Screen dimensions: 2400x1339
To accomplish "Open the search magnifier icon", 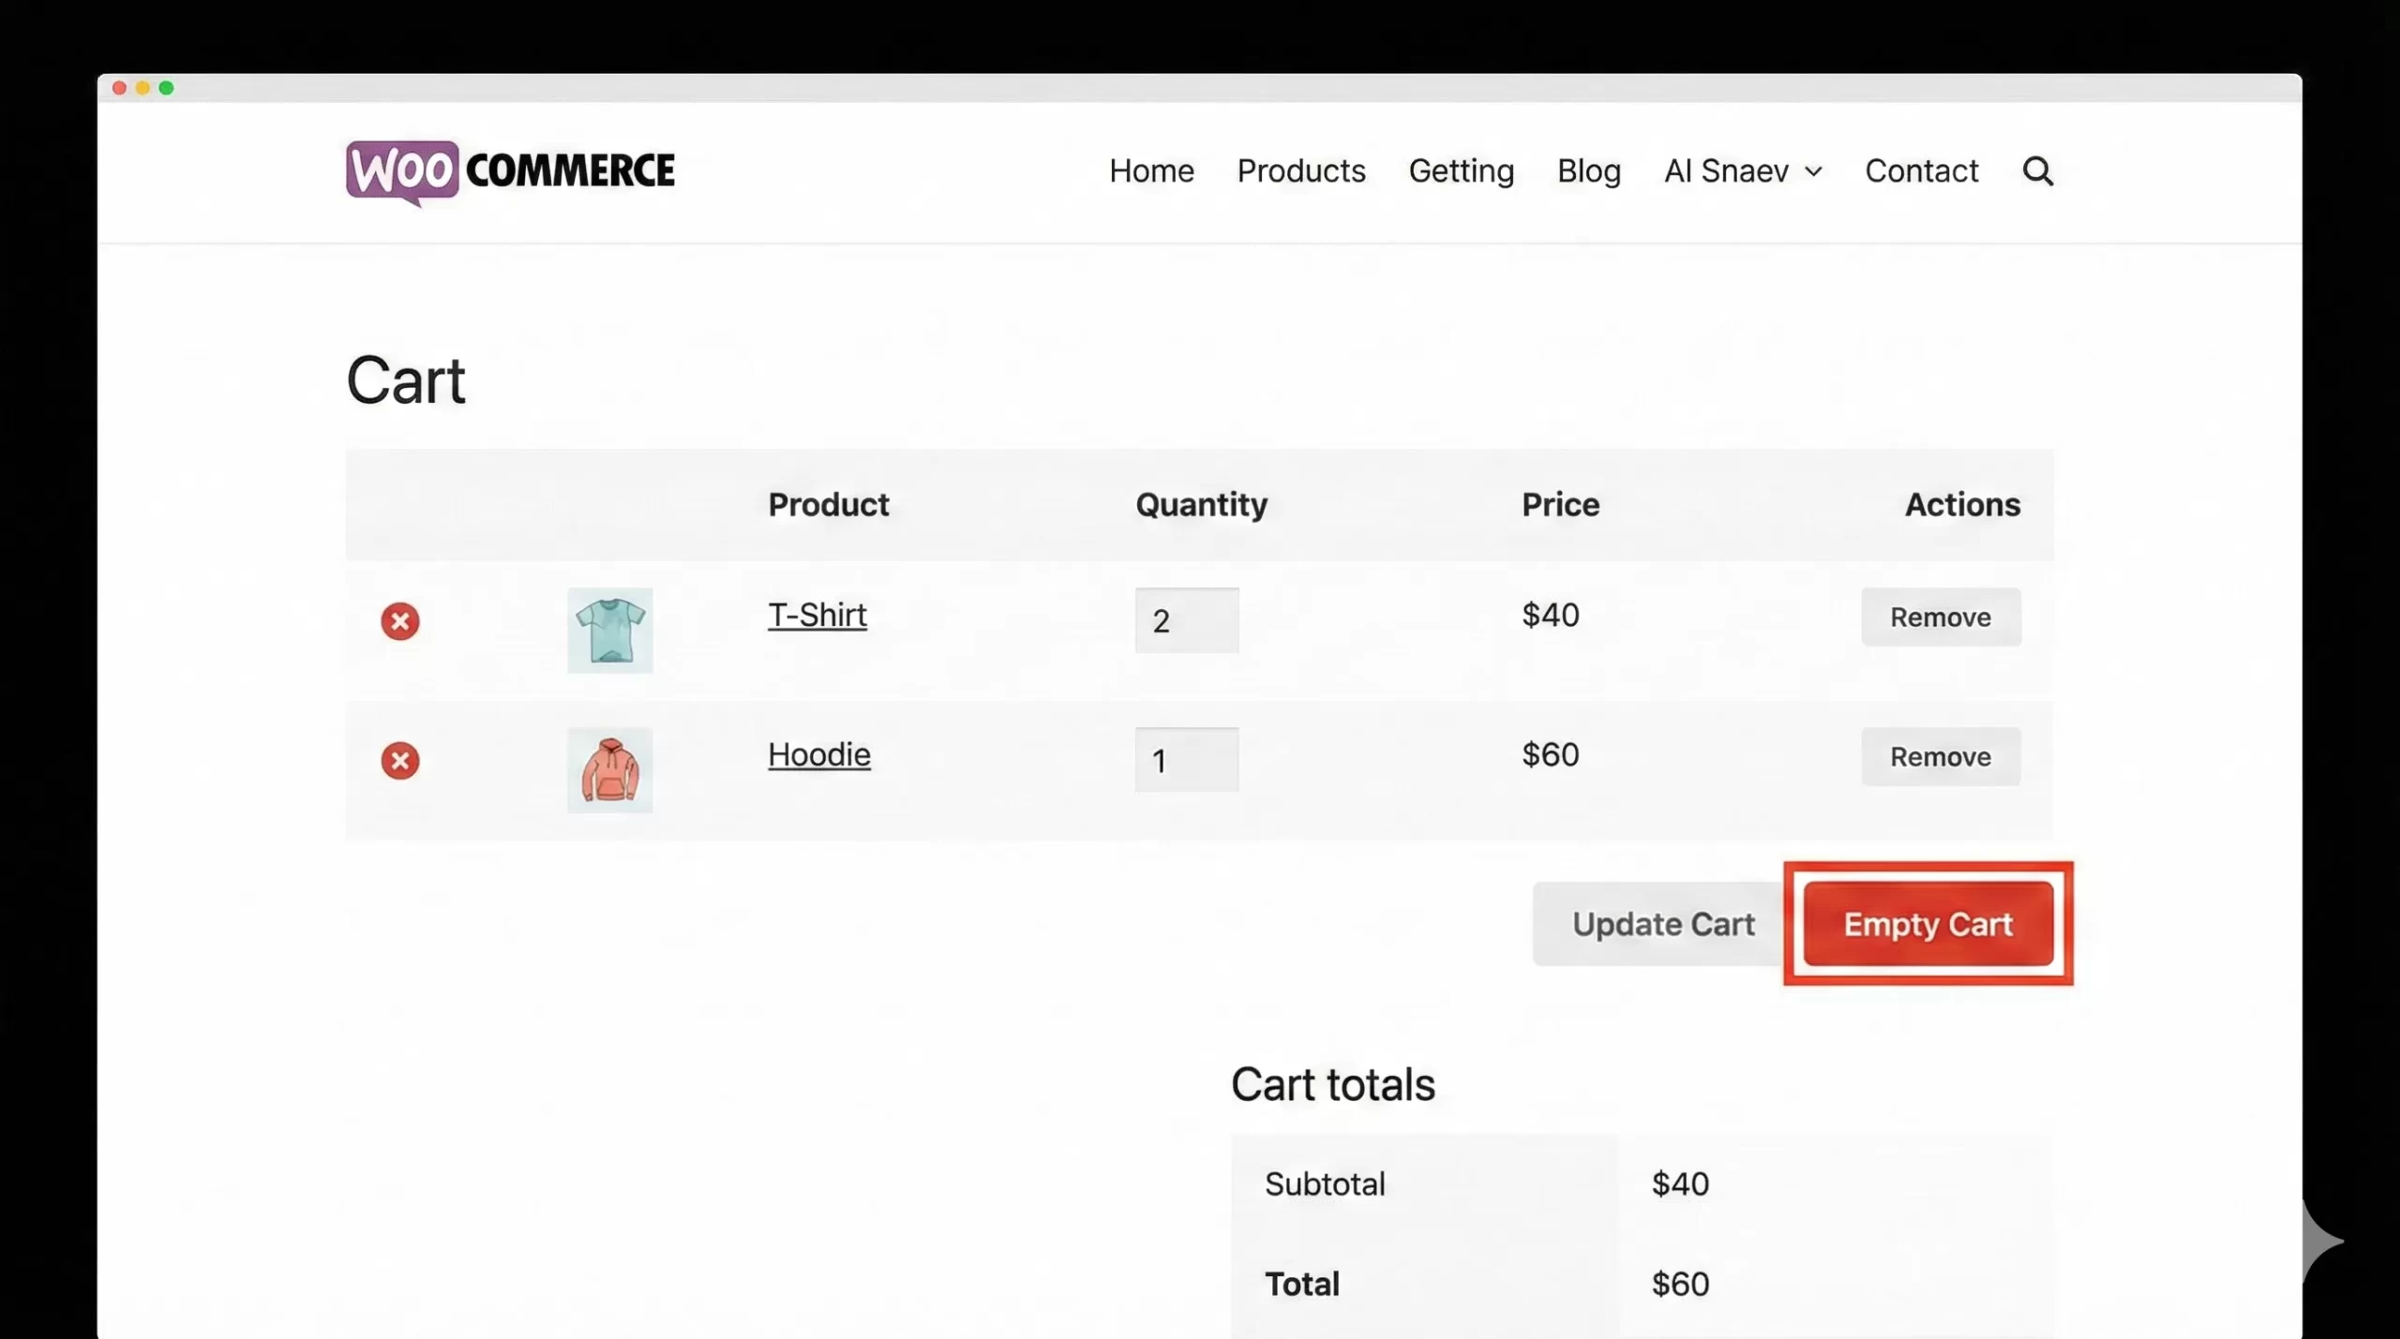I will (x=2037, y=171).
